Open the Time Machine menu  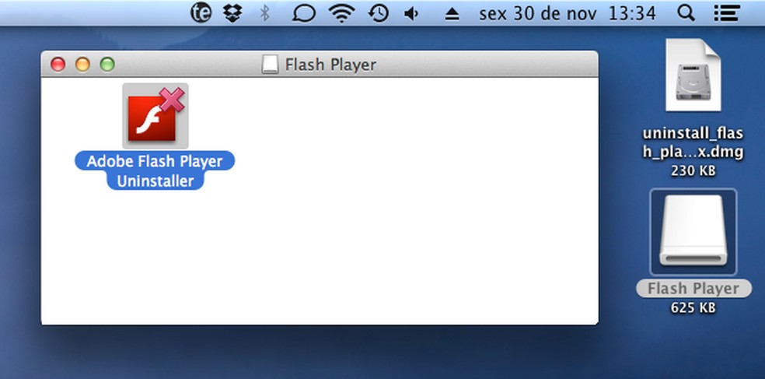click(x=379, y=14)
